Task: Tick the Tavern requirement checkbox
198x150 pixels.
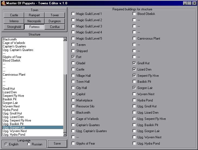Action: click(73, 45)
